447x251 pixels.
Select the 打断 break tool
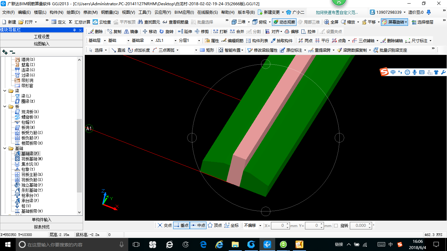(x=220, y=32)
